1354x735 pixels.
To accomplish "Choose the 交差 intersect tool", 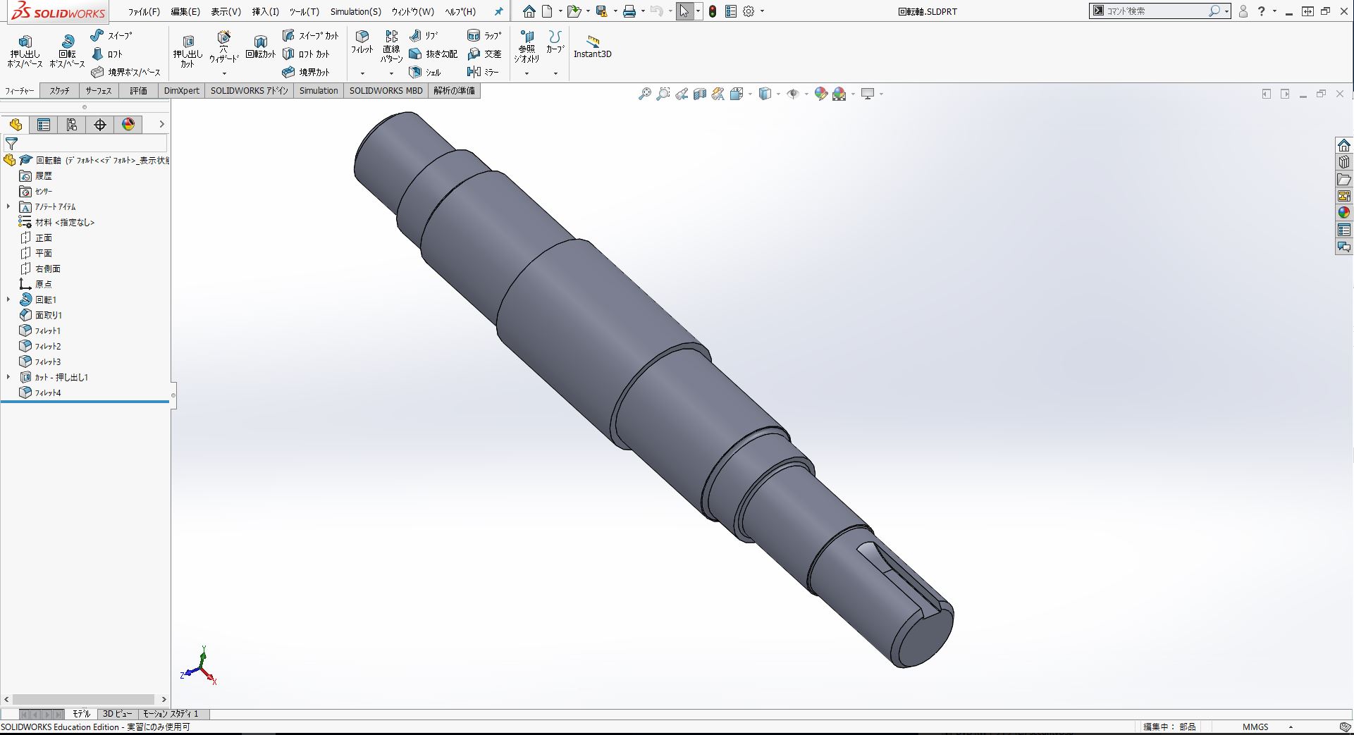I will [484, 54].
